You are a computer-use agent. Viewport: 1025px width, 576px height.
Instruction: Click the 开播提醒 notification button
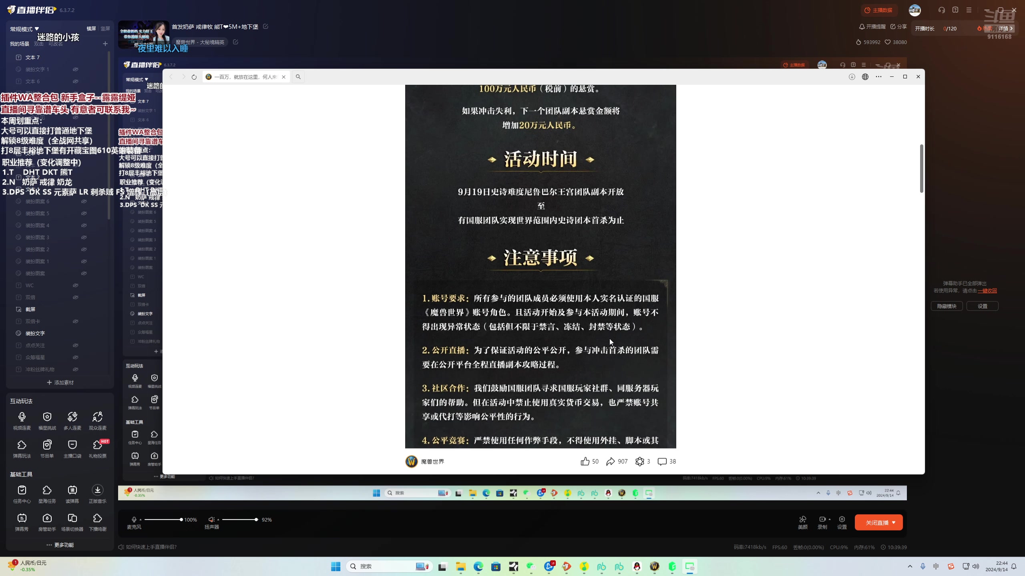coord(872,26)
